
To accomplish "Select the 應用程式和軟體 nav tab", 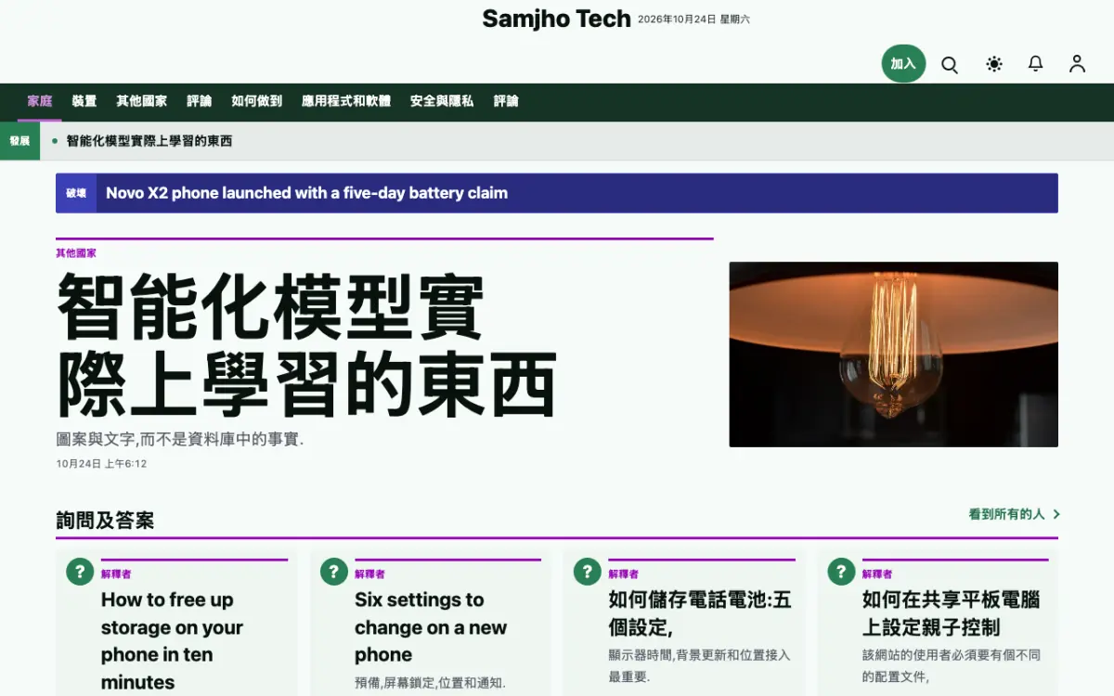I will pyautogui.click(x=346, y=101).
